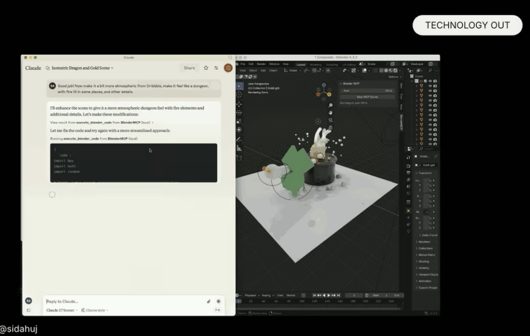The height and width of the screenshot is (336, 530).
Task: Switch to the Modeling workspace tab
Action: 315,65
